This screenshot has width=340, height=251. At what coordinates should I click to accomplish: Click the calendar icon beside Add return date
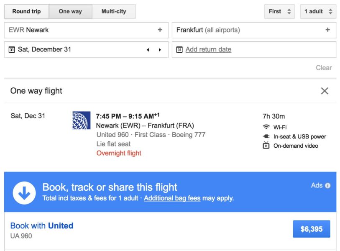[x=179, y=50]
